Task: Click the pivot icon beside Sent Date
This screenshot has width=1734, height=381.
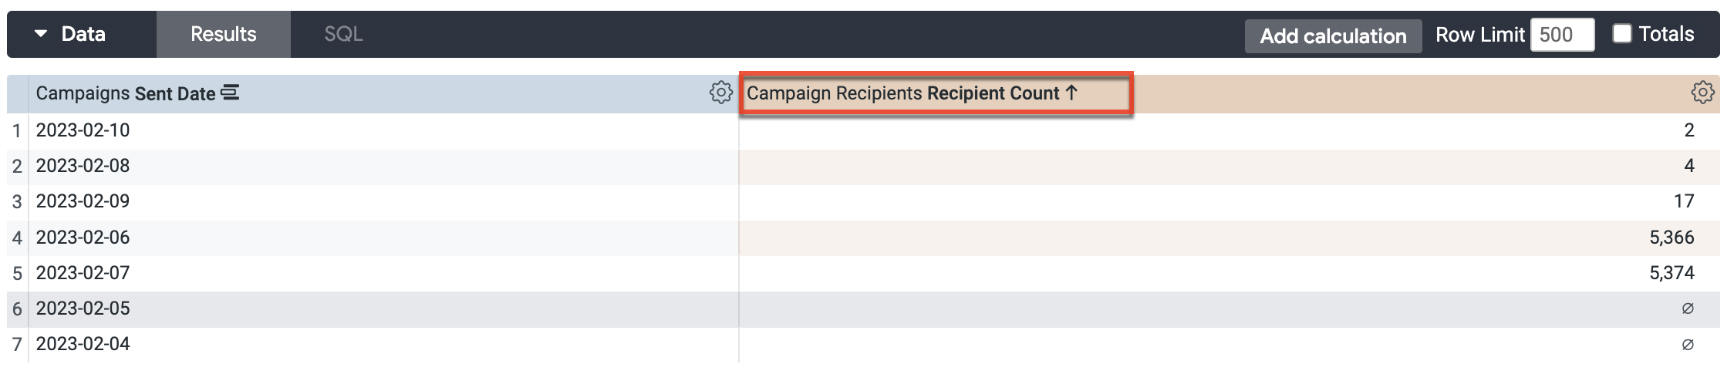Action: 230,93
